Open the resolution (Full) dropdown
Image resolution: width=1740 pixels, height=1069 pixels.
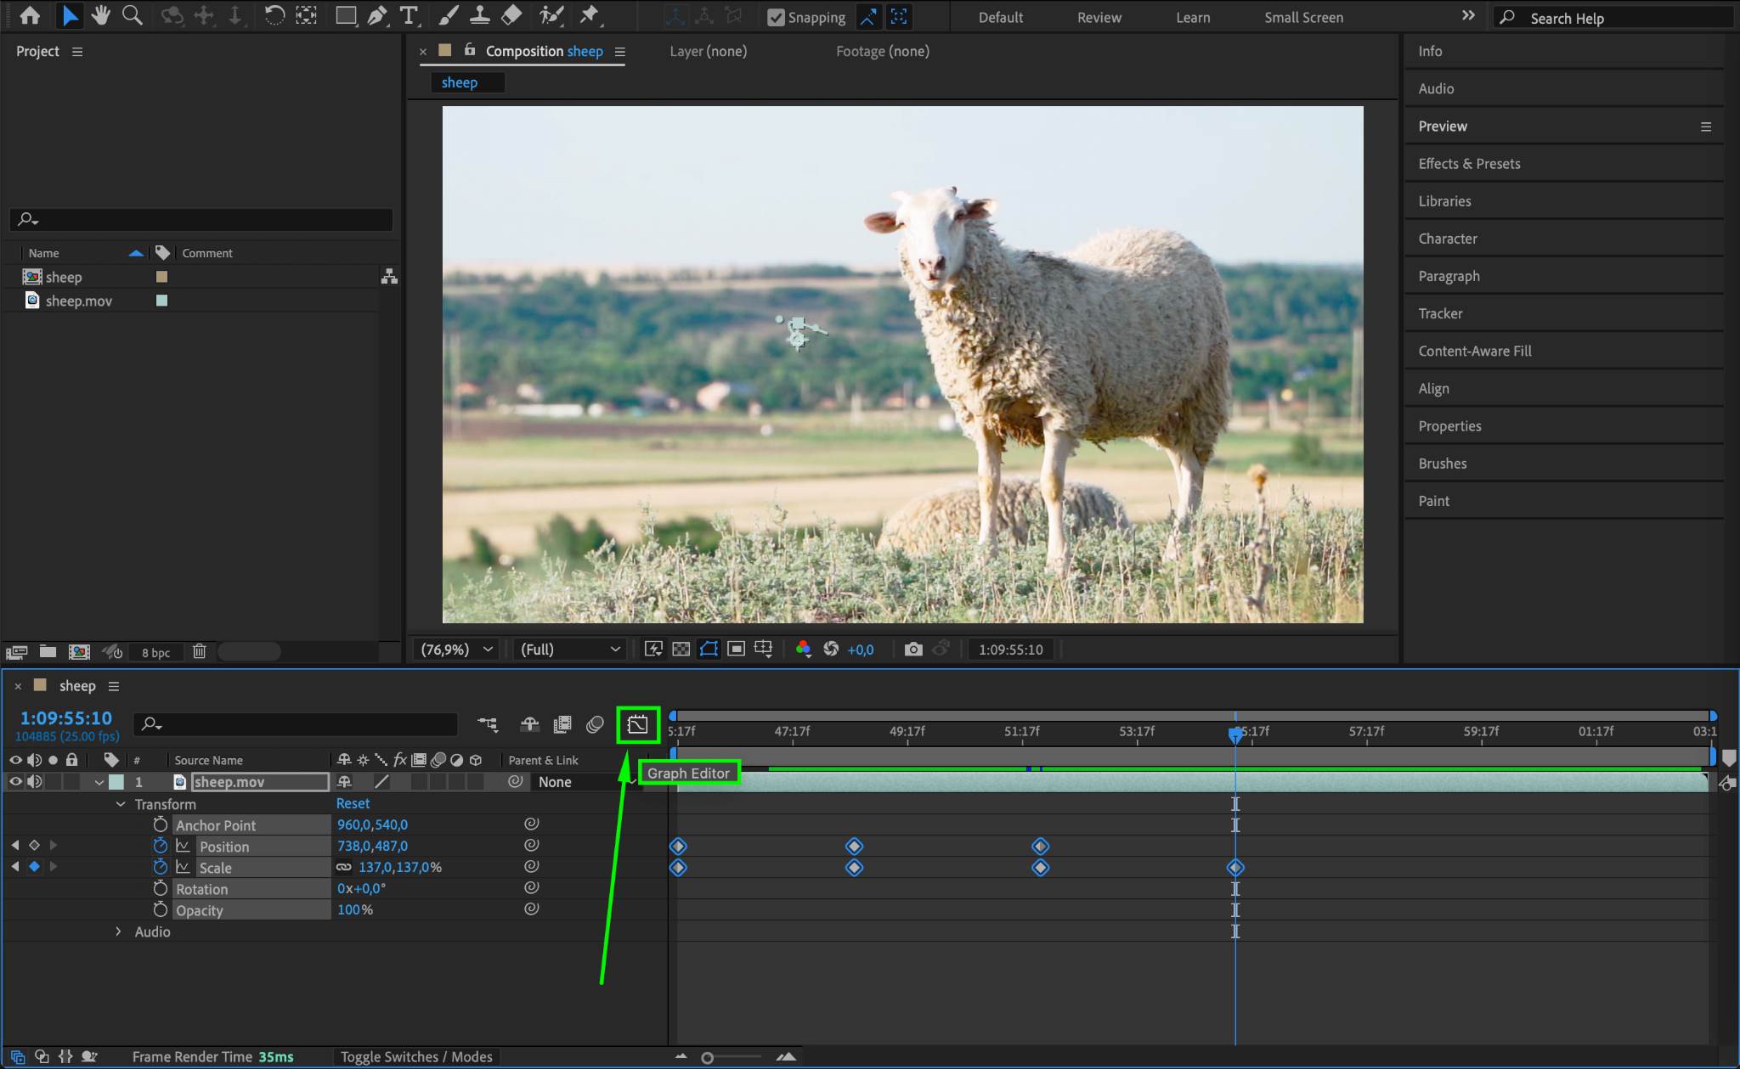(x=569, y=650)
